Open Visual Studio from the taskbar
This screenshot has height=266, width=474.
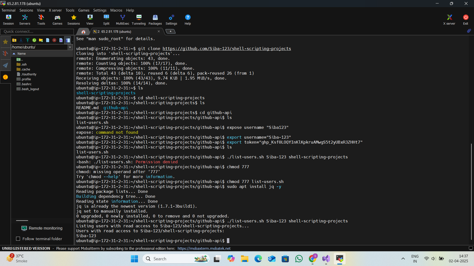click(326, 259)
